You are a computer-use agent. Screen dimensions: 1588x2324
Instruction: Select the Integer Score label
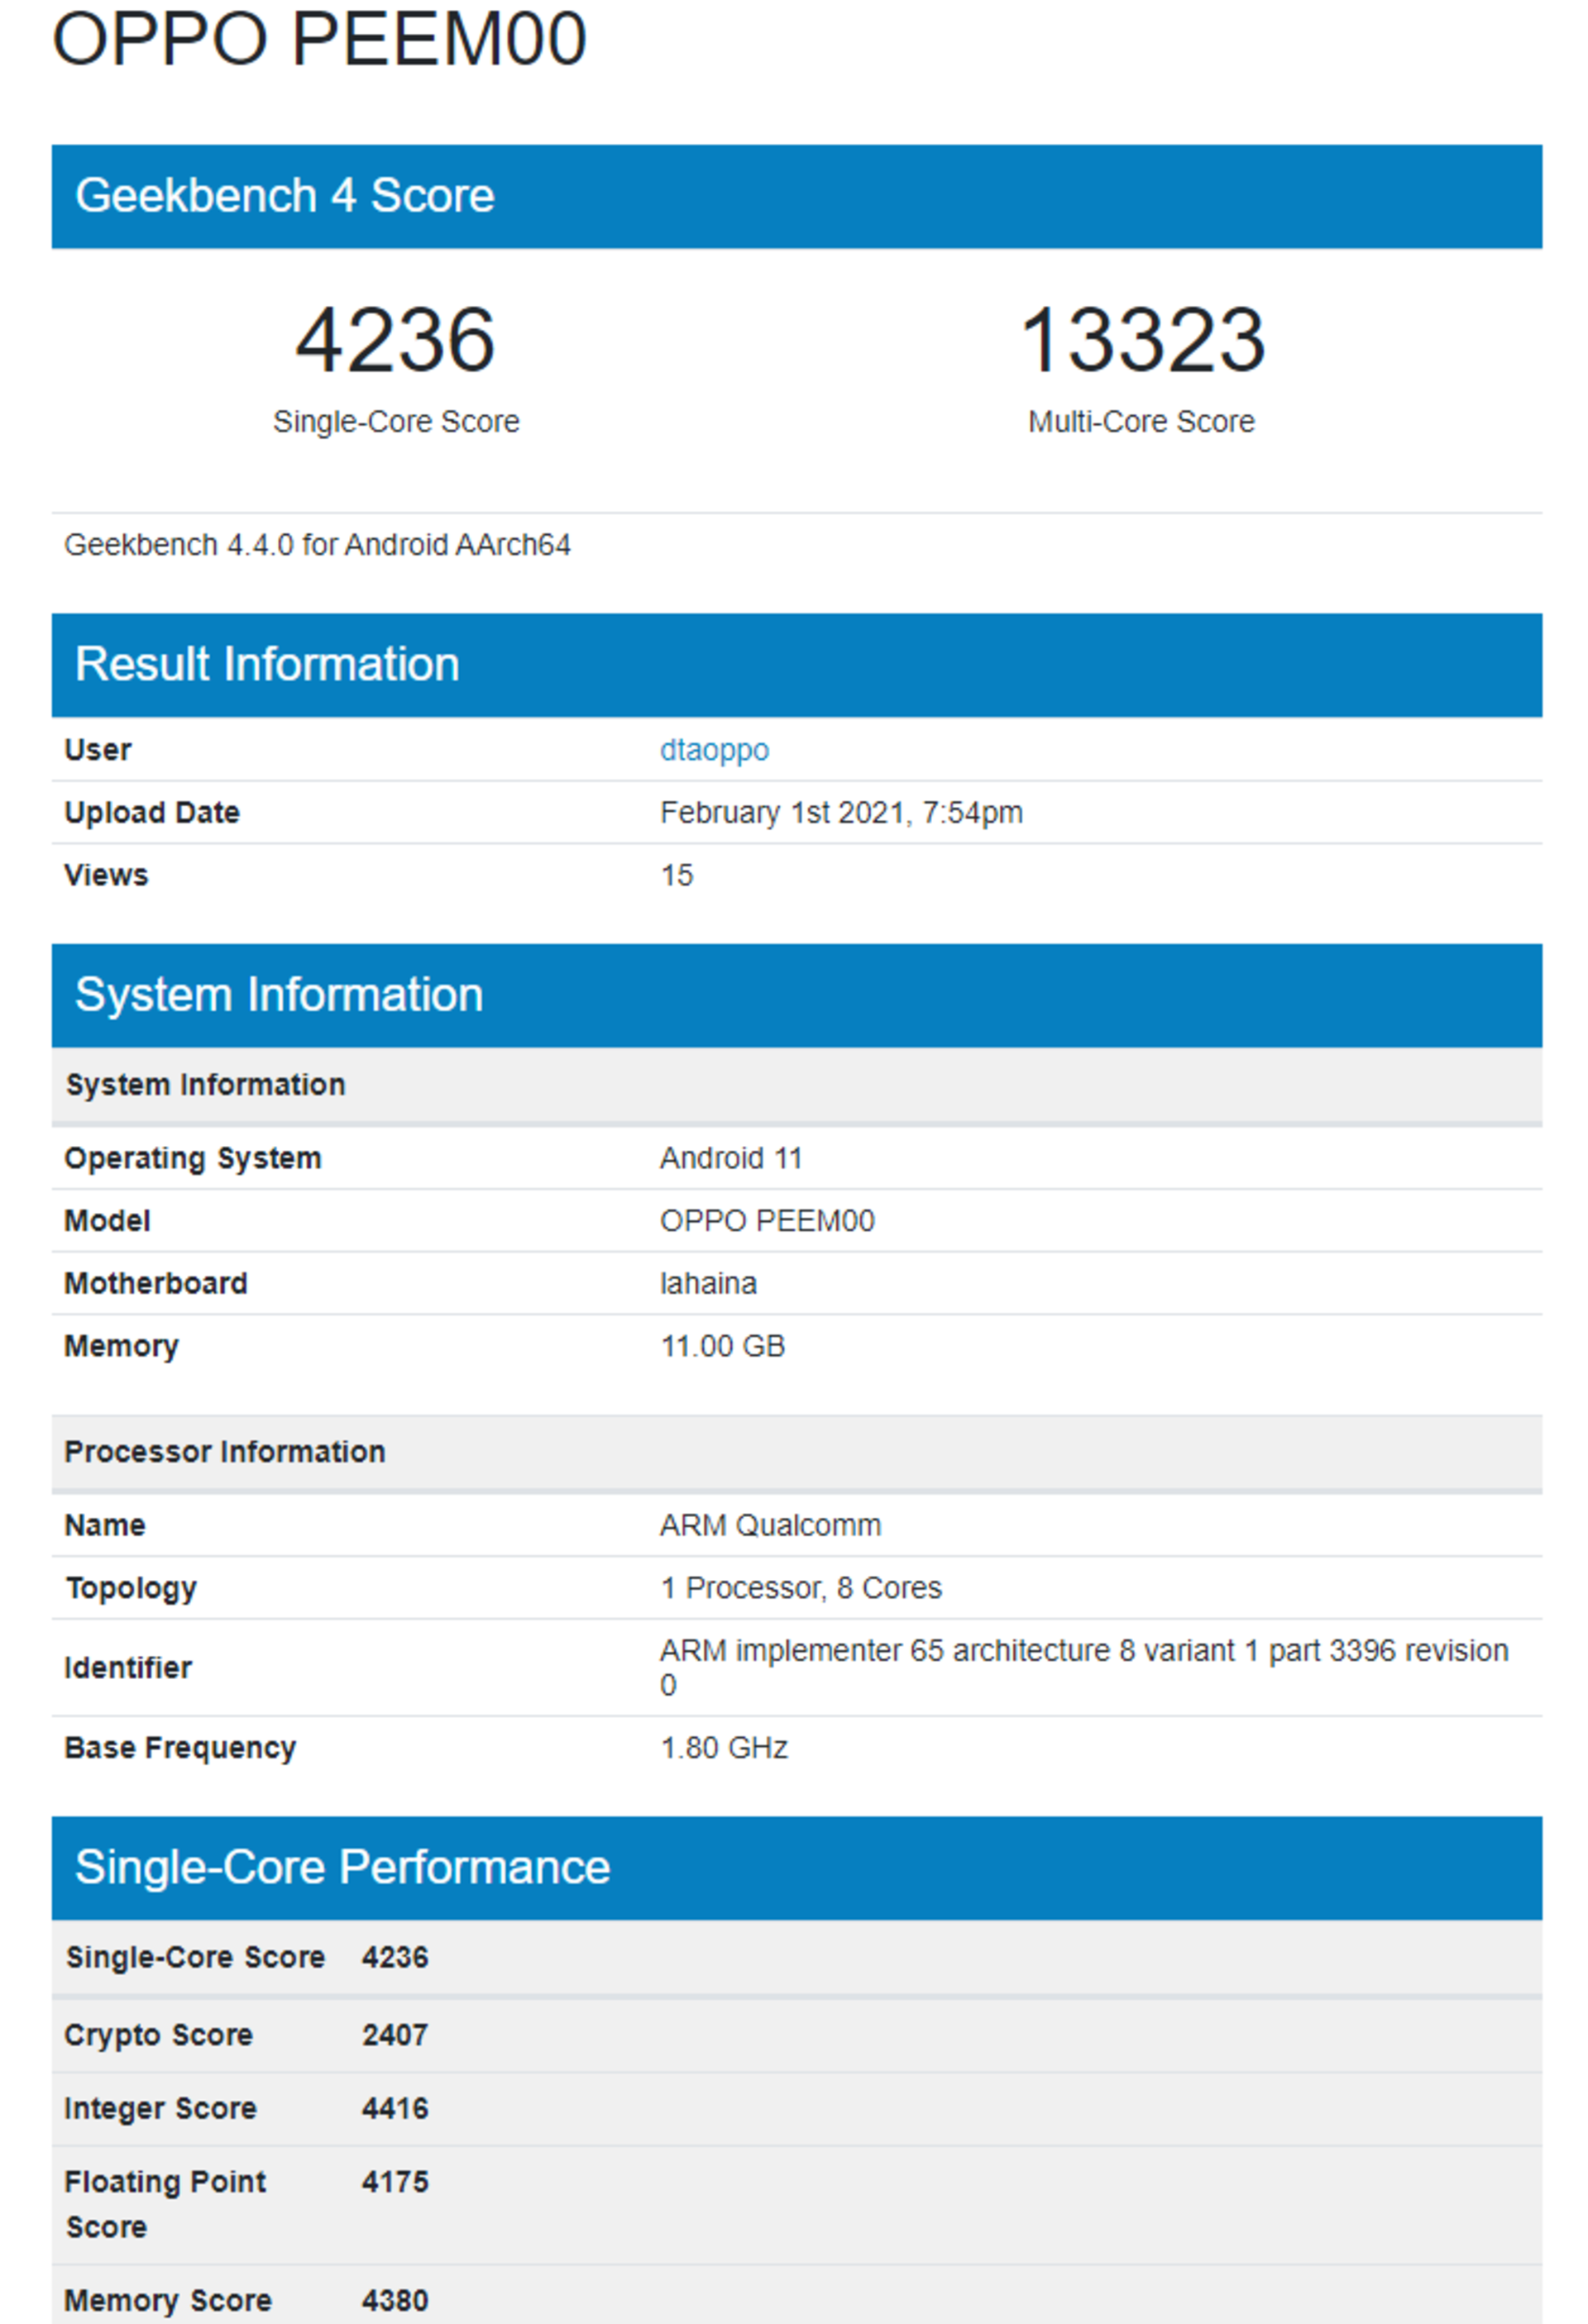(160, 2109)
